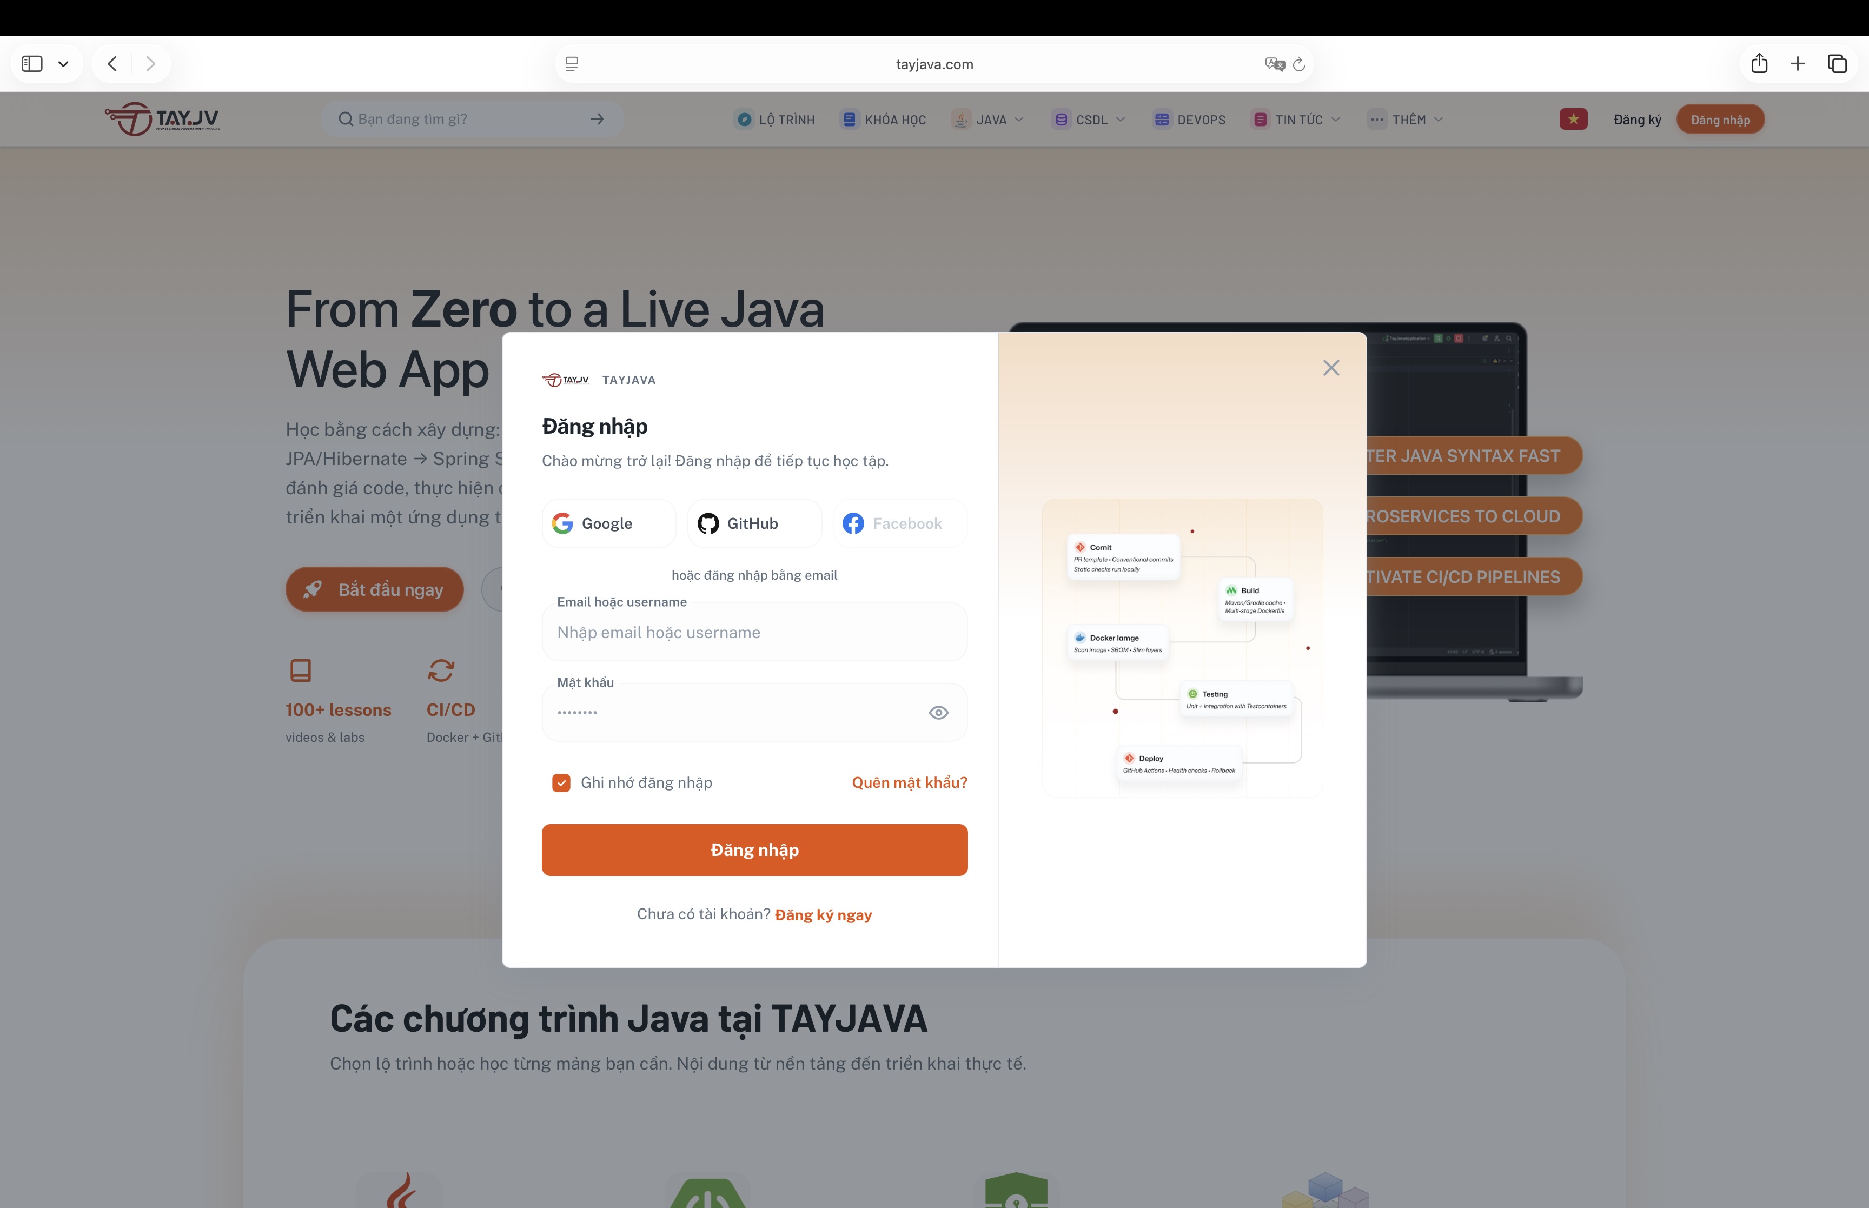Toggle the Safari sidebar icon
Image resolution: width=1869 pixels, height=1208 pixels.
point(32,64)
